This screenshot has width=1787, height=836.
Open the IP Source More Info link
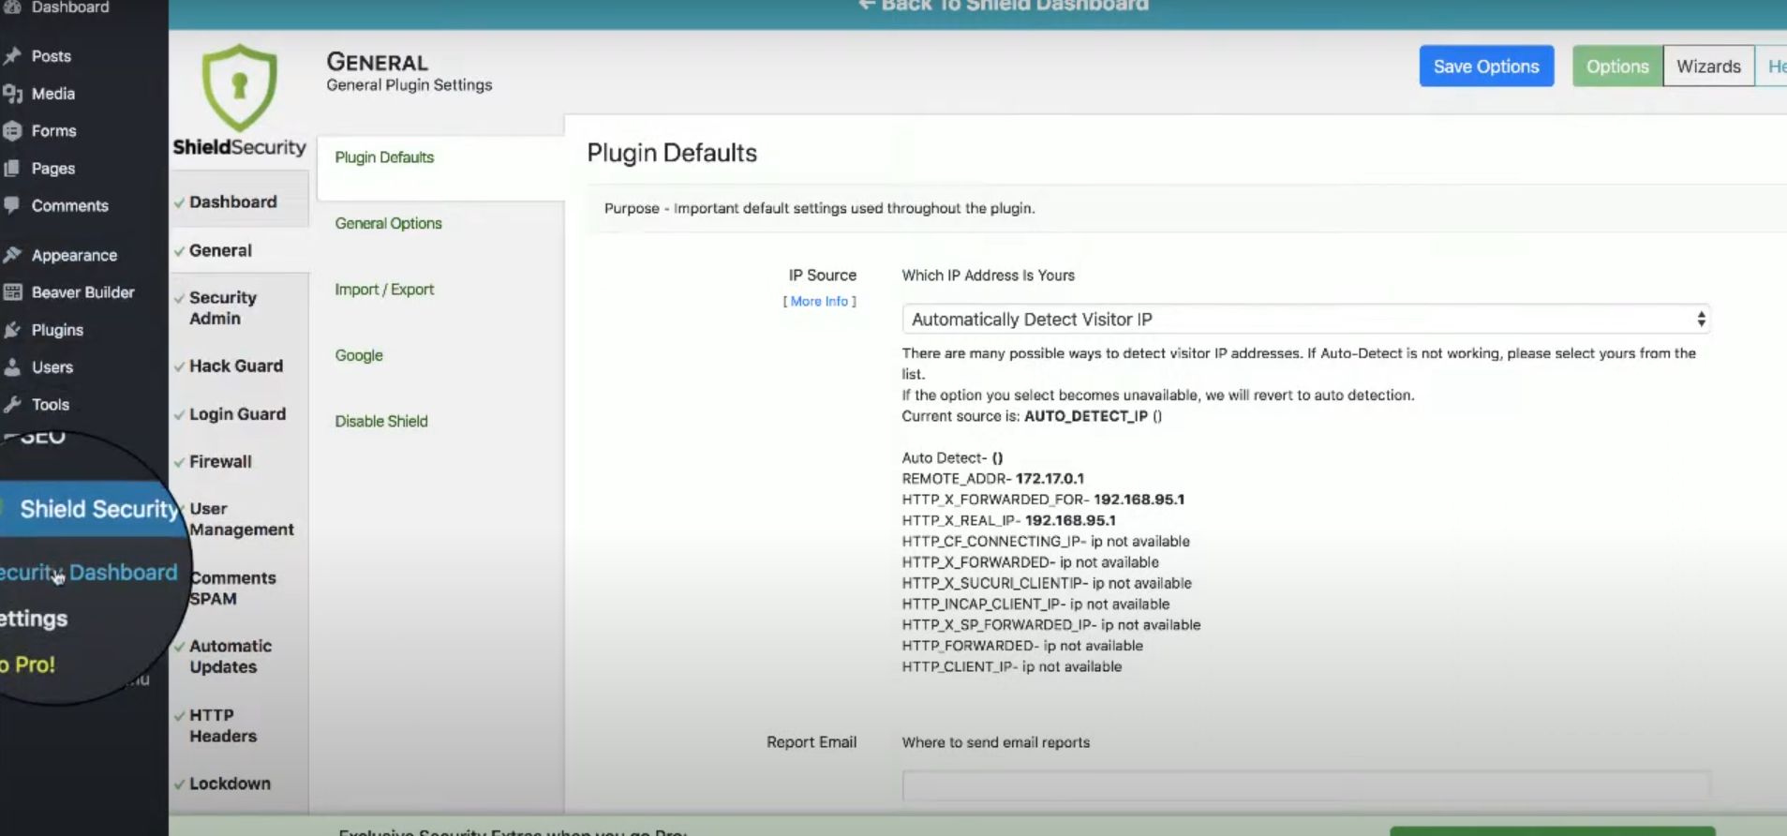(819, 301)
